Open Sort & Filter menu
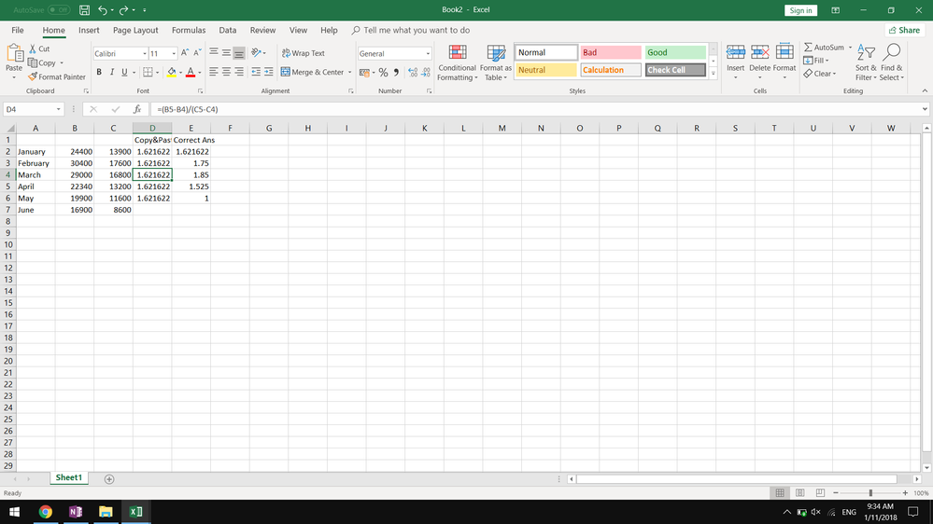This screenshot has width=933, height=524. click(x=866, y=62)
